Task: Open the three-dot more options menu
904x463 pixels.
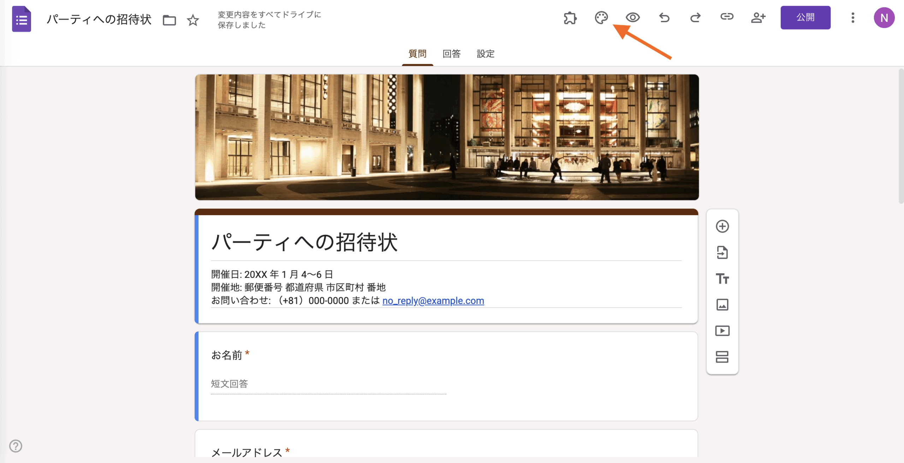Action: tap(853, 18)
